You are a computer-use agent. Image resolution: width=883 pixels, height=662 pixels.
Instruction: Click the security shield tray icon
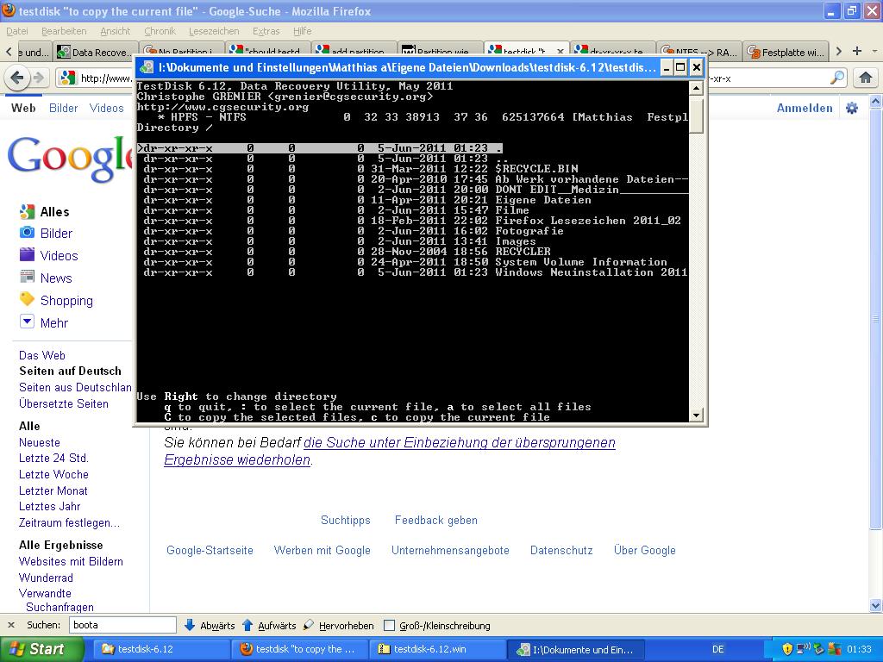point(787,649)
